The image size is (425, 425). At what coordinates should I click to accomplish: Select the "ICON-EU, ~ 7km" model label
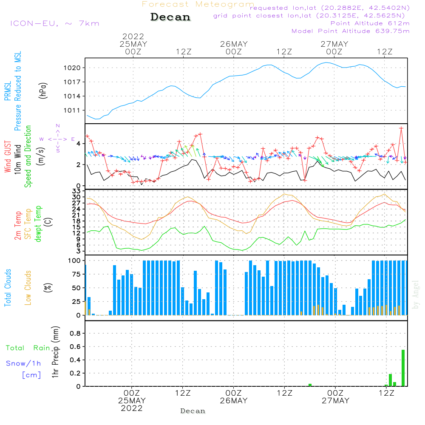(55, 23)
